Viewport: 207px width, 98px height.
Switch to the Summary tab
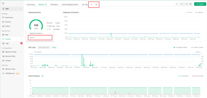click(31, 4)
